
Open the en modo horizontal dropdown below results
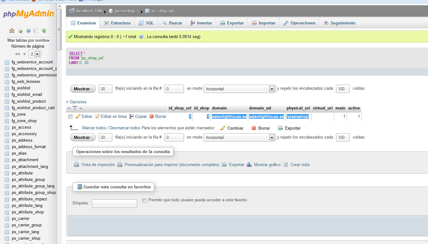[x=239, y=137]
